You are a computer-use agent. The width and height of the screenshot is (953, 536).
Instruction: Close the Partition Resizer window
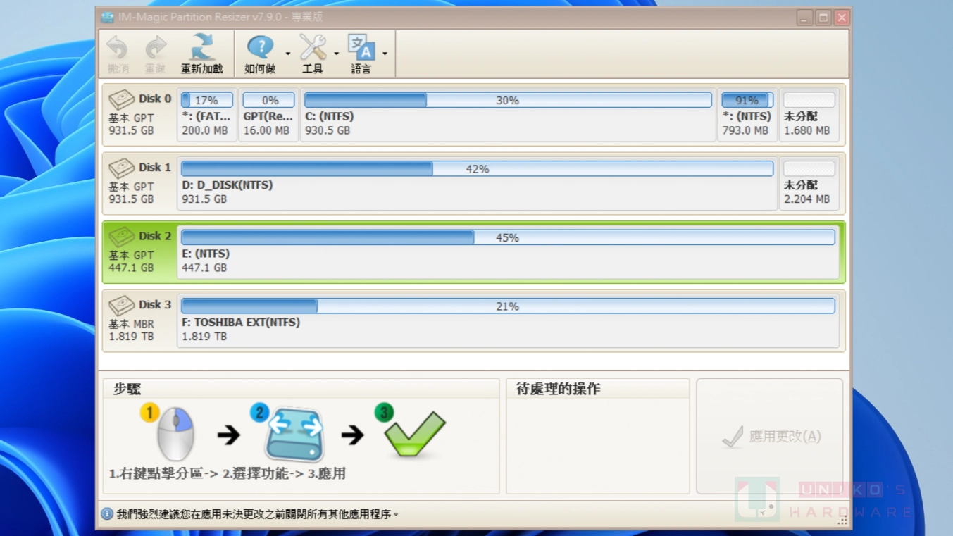[842, 18]
